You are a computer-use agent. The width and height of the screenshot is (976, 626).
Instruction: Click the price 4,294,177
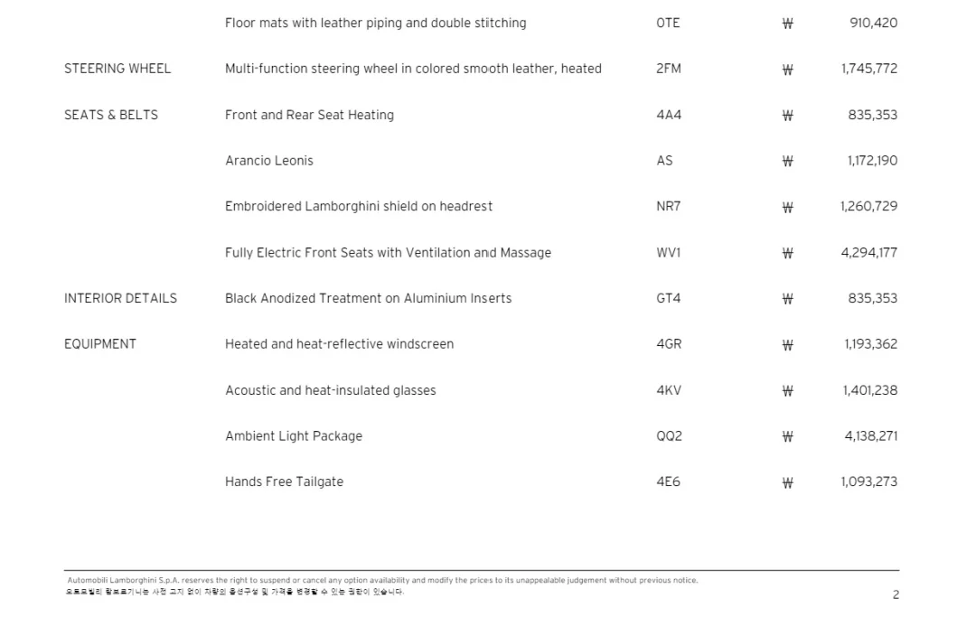click(x=868, y=253)
